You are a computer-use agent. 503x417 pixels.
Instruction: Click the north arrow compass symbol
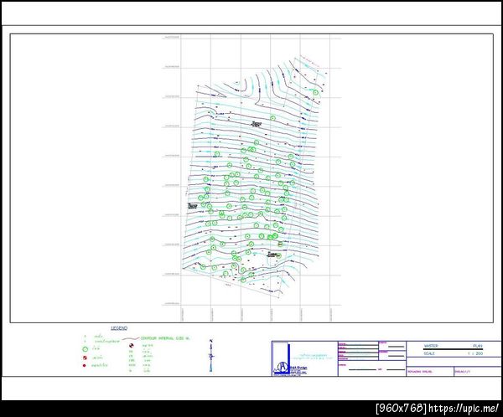(210, 356)
